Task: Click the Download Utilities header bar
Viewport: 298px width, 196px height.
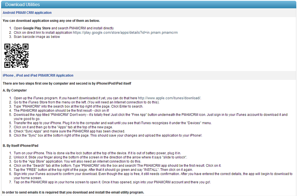Action: pos(149,5)
